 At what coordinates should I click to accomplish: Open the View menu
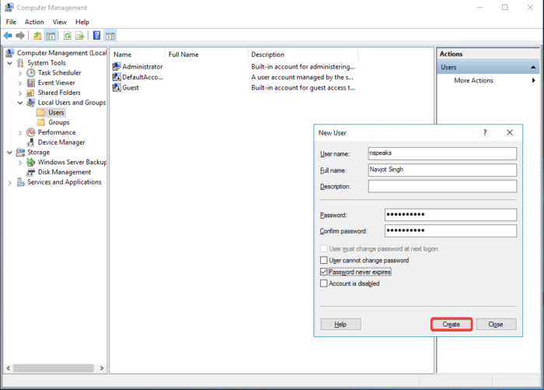click(x=60, y=22)
